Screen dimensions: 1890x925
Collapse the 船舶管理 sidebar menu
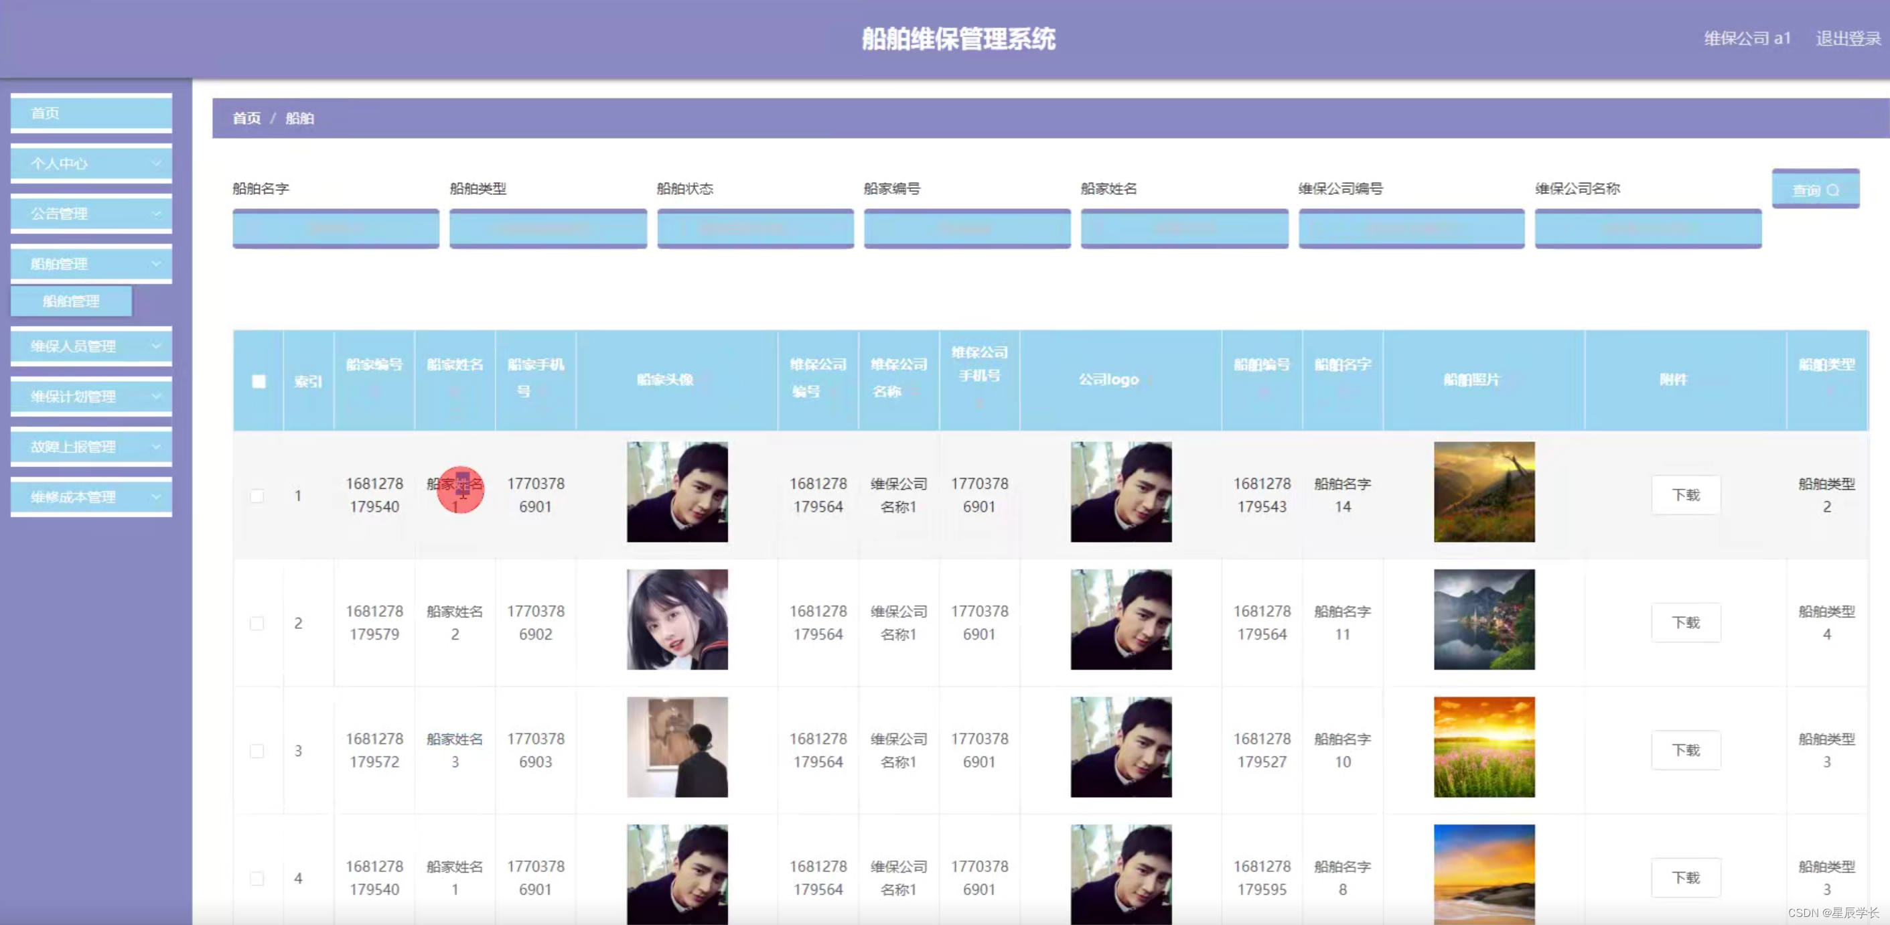pos(91,263)
